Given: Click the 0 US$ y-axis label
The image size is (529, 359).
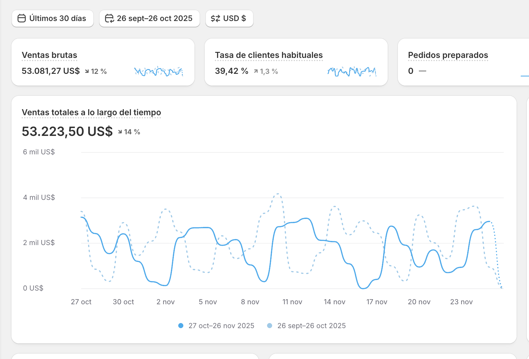Looking at the screenshot, I should point(33,288).
